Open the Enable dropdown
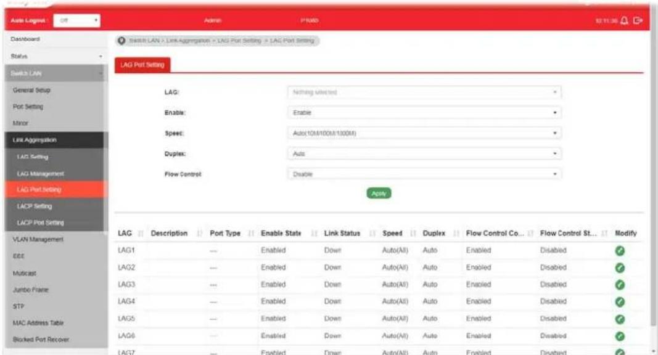Image resolution: width=658 pixels, height=355 pixels. pos(424,112)
